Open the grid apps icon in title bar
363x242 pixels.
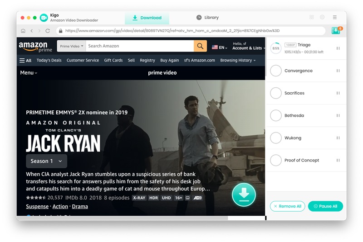[x=312, y=17]
